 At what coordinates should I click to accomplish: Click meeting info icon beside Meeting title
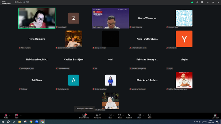click(16, 2)
